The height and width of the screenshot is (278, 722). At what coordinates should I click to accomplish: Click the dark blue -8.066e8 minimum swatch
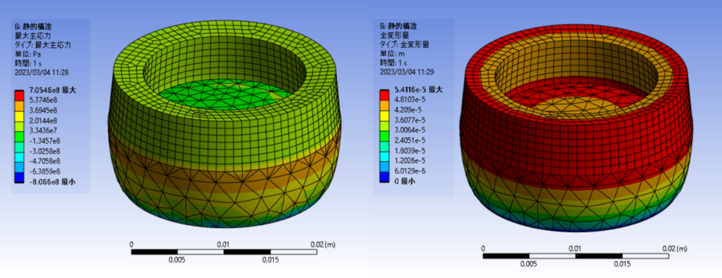click(x=19, y=177)
